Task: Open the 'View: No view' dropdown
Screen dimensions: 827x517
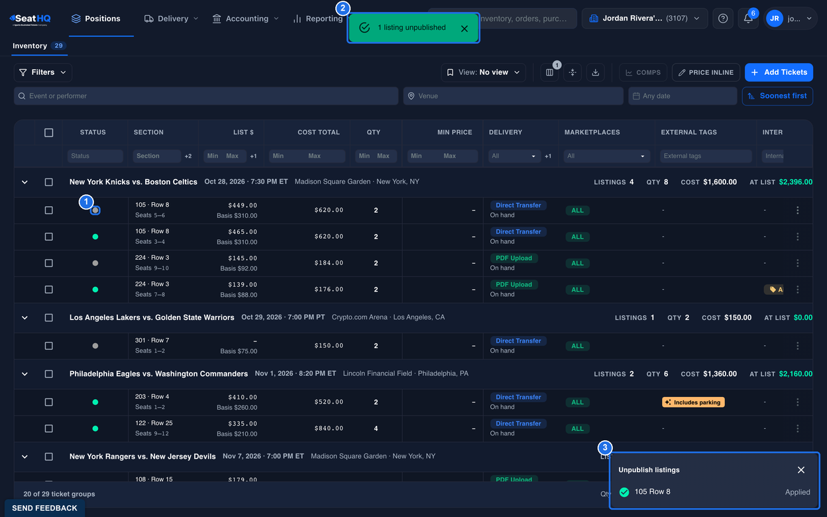Action: (x=484, y=72)
